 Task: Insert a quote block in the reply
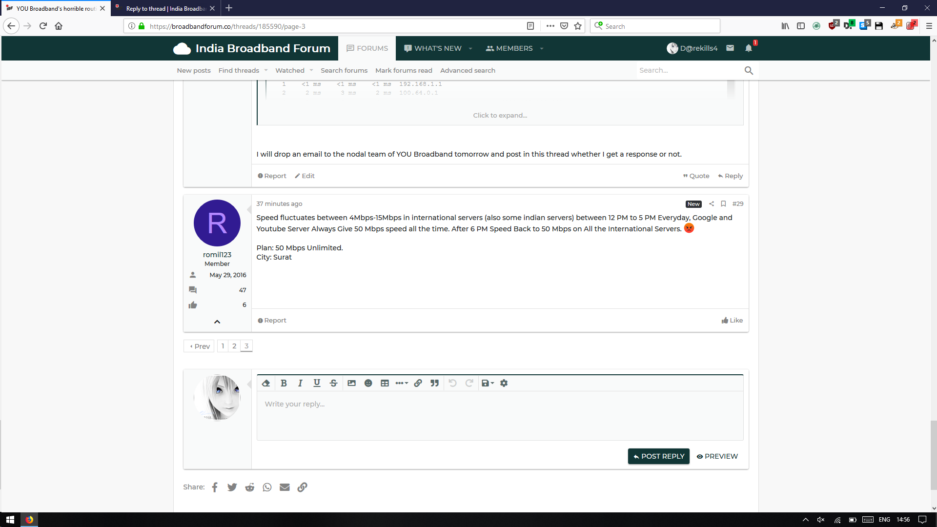435,384
